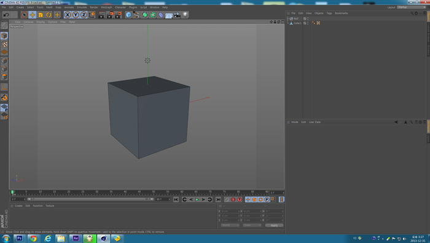Switch to Model mode cube icon
This screenshot has width=430, height=243.
4,36
